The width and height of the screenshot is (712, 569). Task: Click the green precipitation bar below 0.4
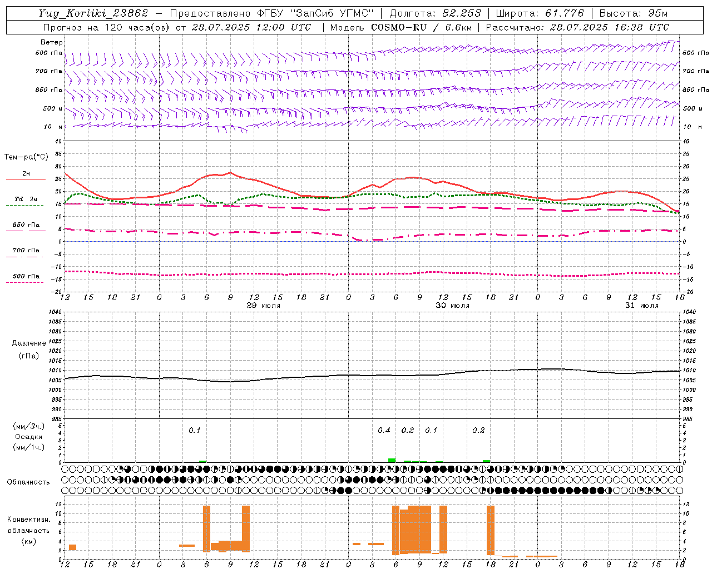tap(392, 460)
